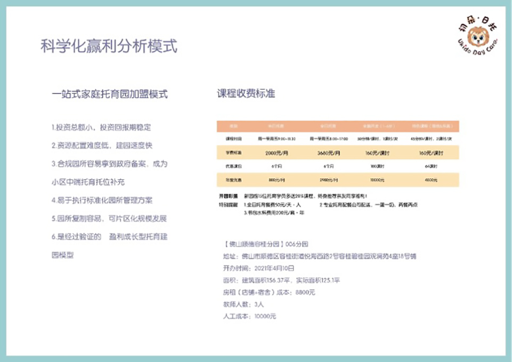The height and width of the screenshot is (362, 512).
Task: Click the 课程收费标准 heading
Action: 246,93
